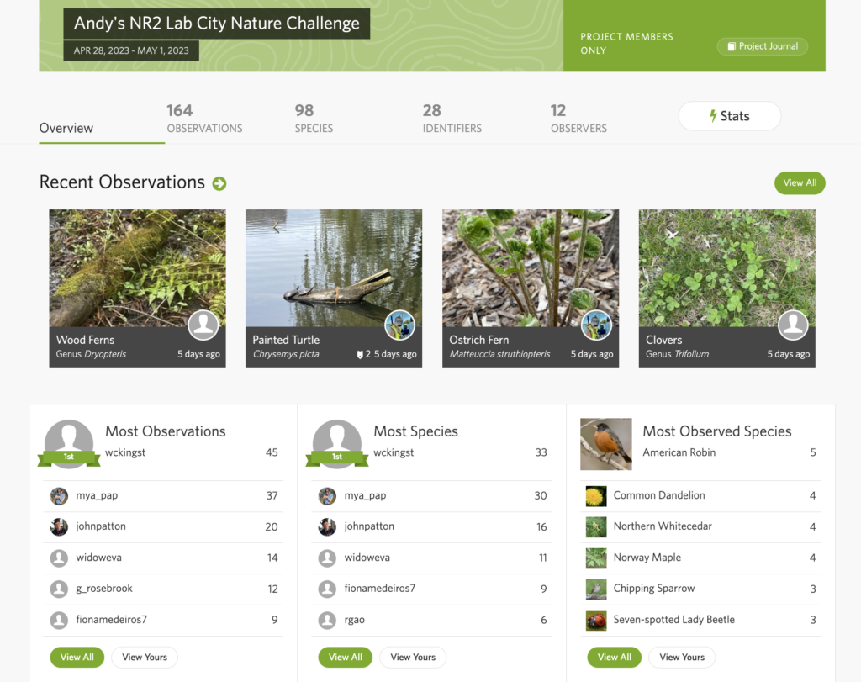Screen dimensions: 861x682
Task: Open the Project Journal
Action: [762, 46]
